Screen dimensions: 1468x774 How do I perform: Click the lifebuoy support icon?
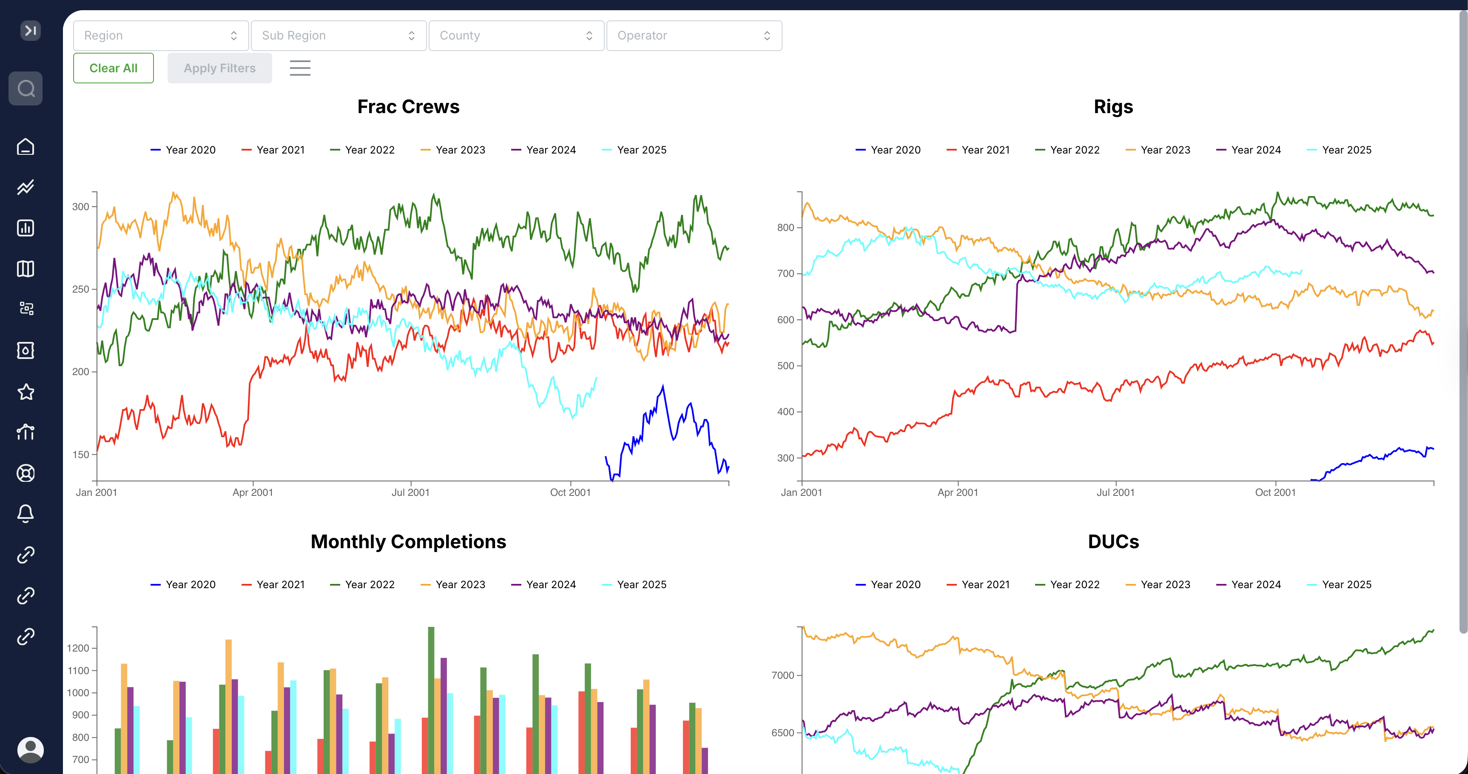point(26,473)
